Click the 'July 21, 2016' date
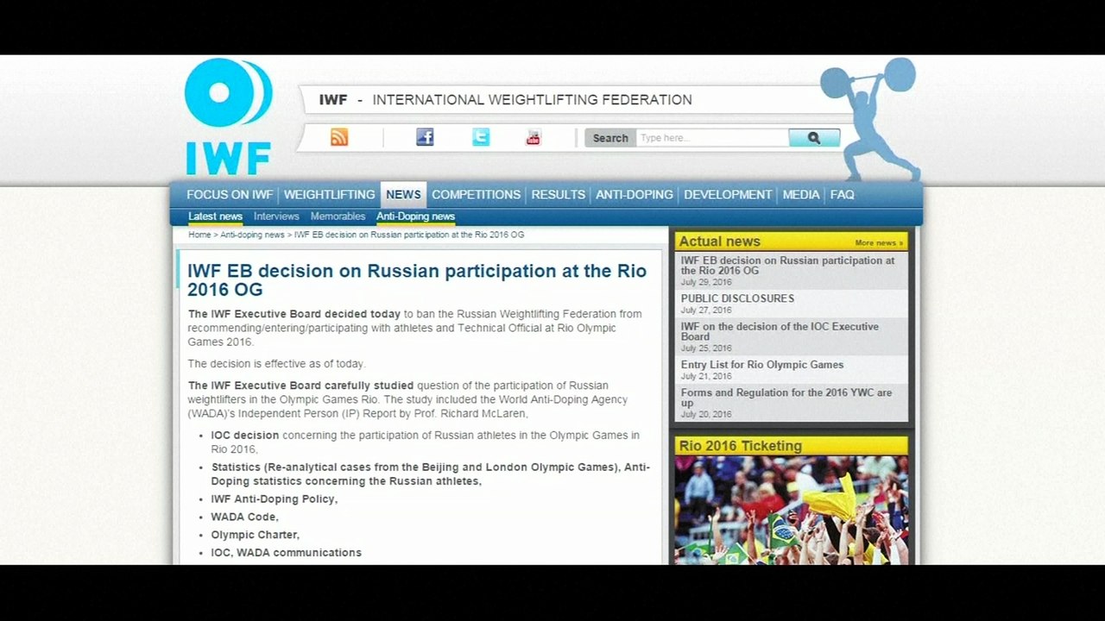This screenshot has width=1105, height=621. 706,376
